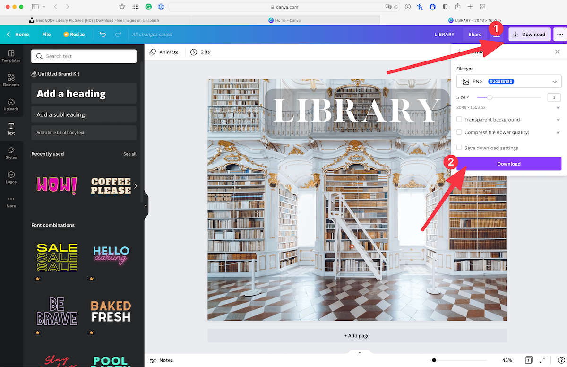Open Safari share menu
Viewport: 567px width, 367px height.
point(457,7)
